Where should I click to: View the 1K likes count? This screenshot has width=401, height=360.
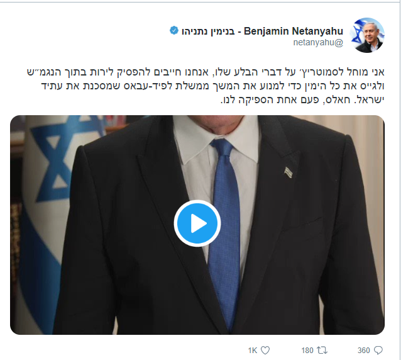tap(253, 351)
